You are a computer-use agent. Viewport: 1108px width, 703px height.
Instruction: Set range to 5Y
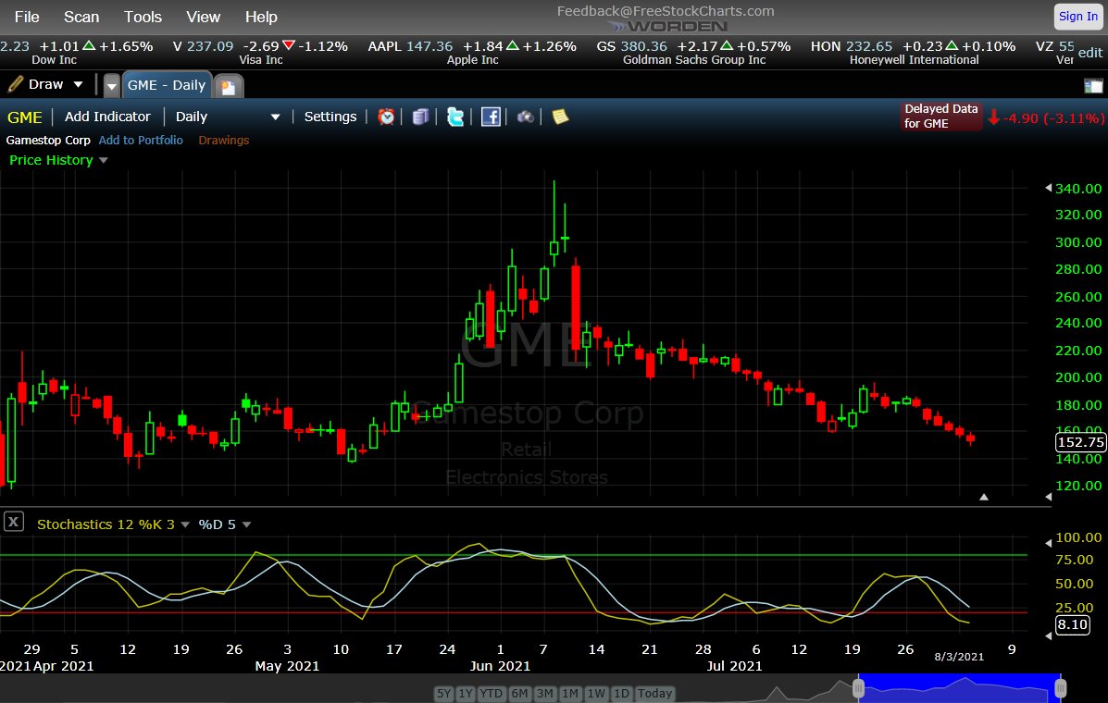click(443, 693)
